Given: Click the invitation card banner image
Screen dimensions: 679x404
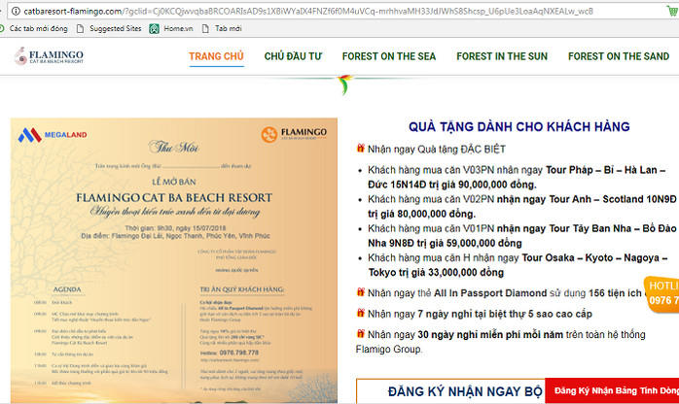Looking at the screenshot, I should point(174,260).
